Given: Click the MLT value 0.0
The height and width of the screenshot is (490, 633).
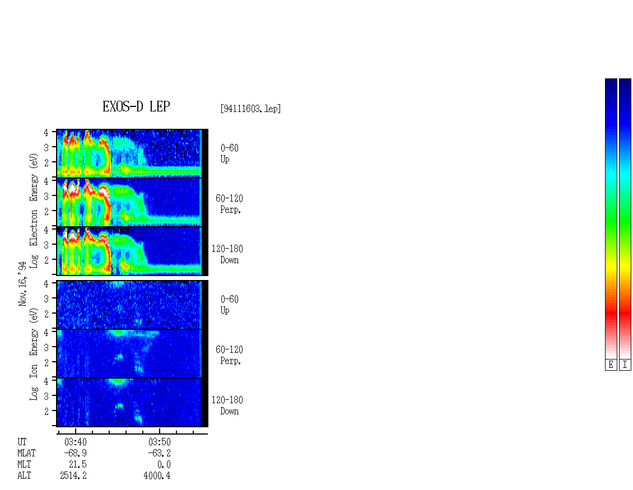Looking at the screenshot, I should pyautogui.click(x=164, y=465).
